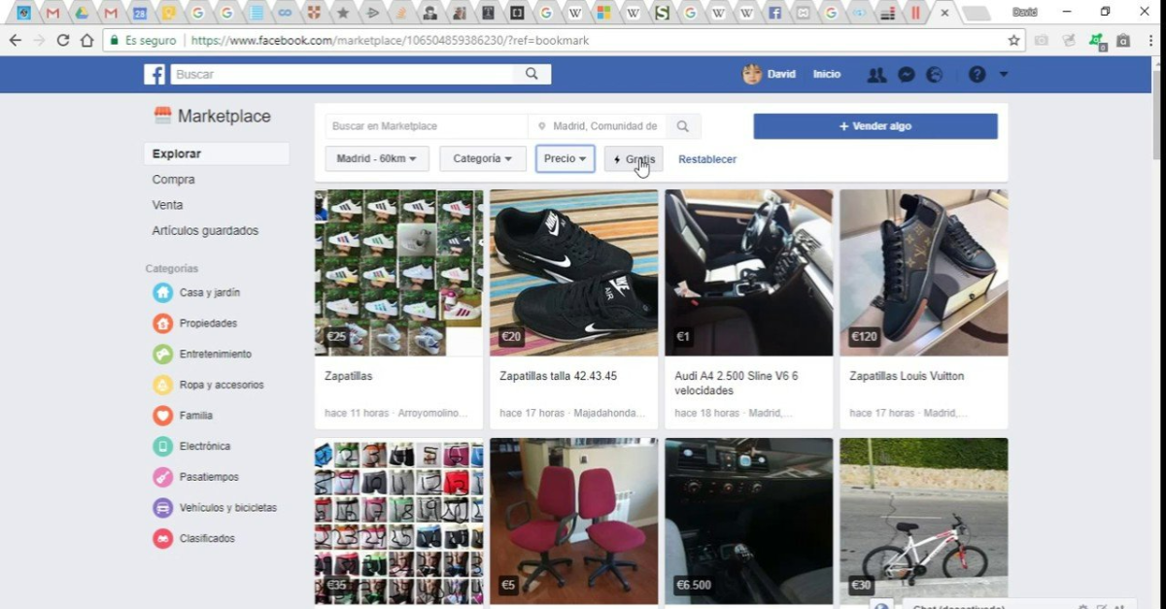
Task: Open the friend requests icon
Action: pyautogui.click(x=876, y=75)
